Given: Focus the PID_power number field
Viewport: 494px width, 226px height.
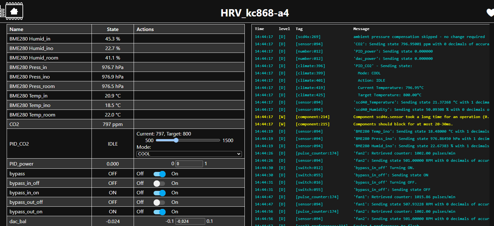Looking at the screenshot, I should [x=189, y=164].
